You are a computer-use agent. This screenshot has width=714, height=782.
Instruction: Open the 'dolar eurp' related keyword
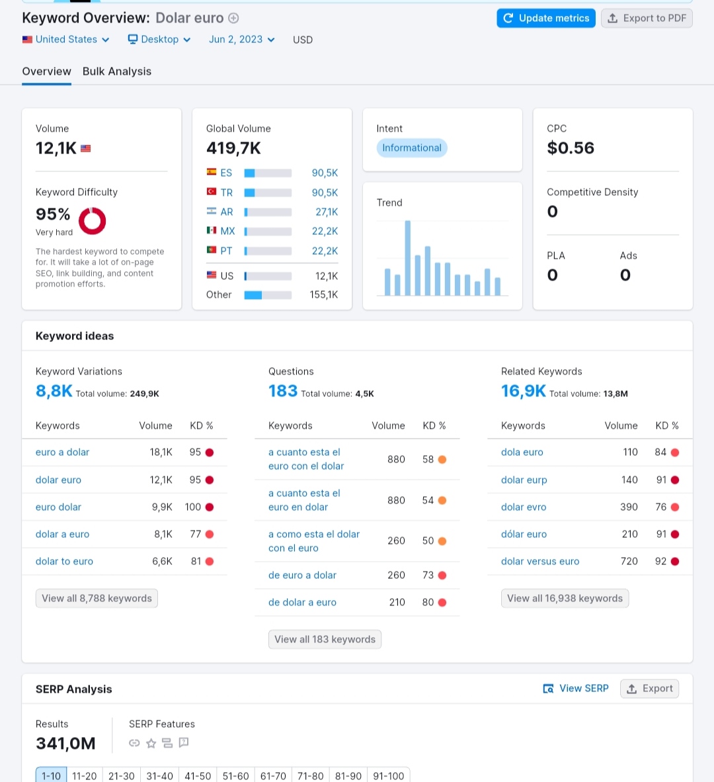524,480
